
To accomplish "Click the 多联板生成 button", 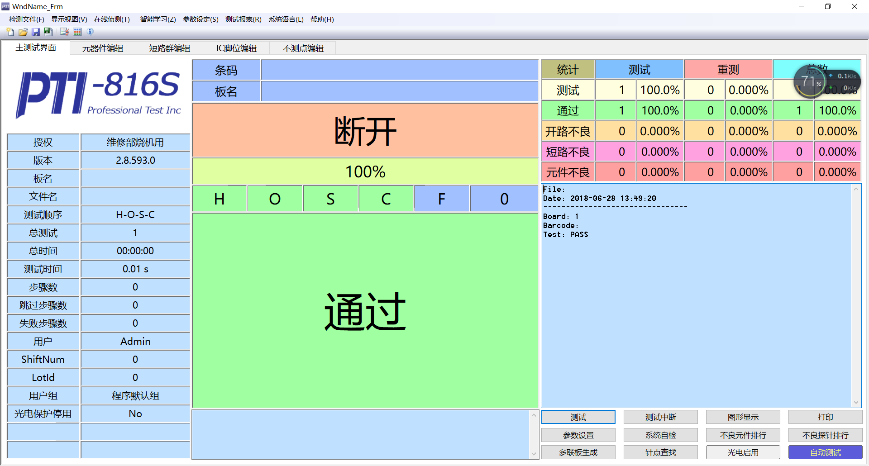I will 578,452.
